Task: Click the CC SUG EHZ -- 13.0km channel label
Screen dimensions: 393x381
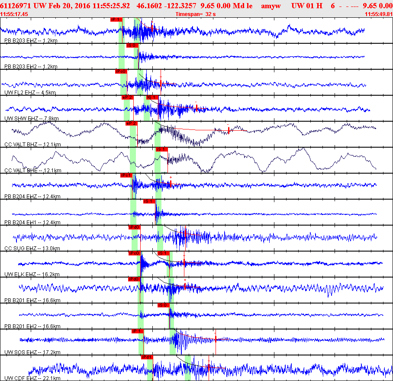Action: tap(32, 249)
